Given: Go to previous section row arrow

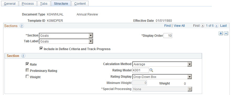Looking at the screenshot, I should point(203,26).
